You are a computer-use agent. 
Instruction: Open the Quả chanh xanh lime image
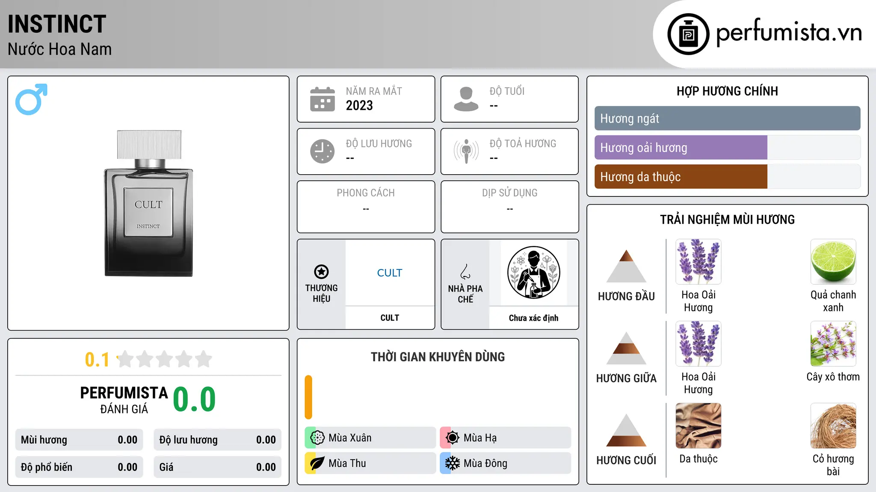[833, 262]
